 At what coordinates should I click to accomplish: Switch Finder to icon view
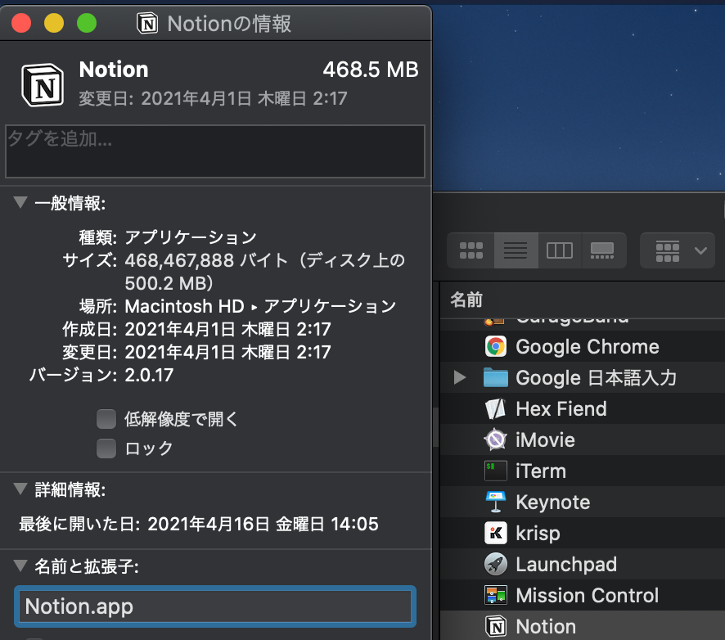point(471,250)
